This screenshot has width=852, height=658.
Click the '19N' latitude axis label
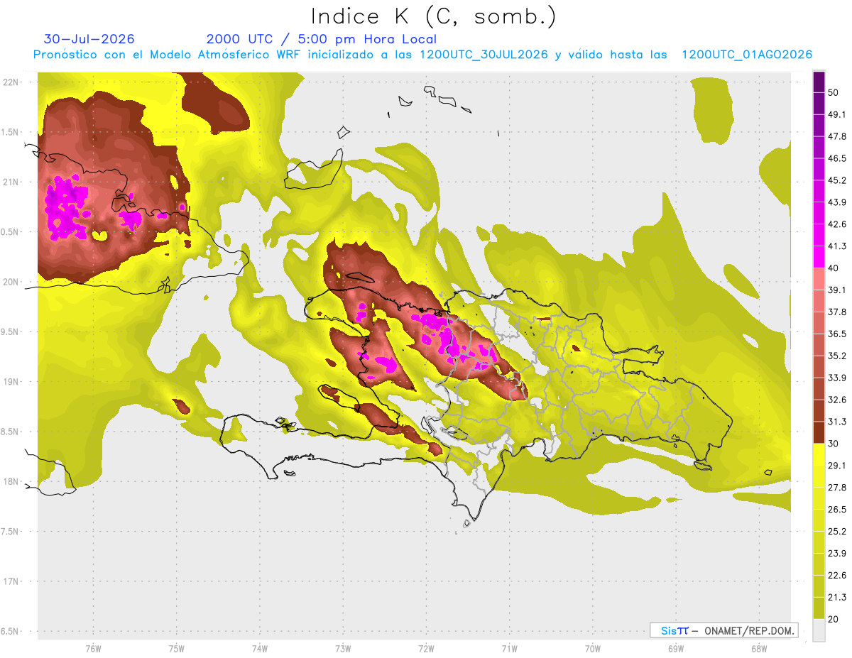10,381
